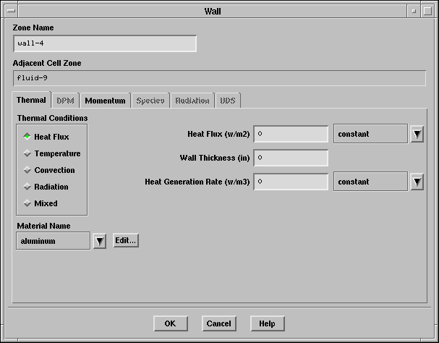Select the Heat Flux radio button
439x343 pixels.
coord(27,136)
